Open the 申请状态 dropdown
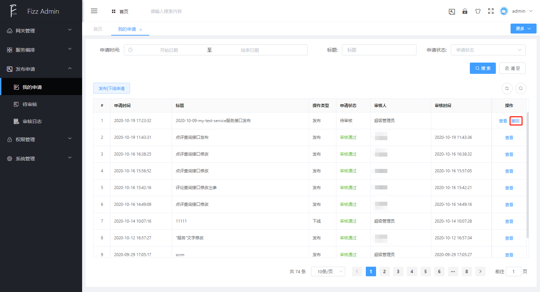Viewport: 540px width, 292px height. pos(488,50)
